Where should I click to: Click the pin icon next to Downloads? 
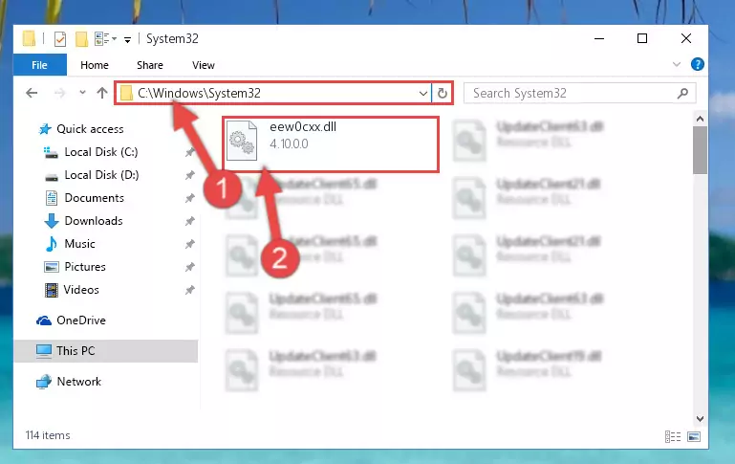(190, 221)
